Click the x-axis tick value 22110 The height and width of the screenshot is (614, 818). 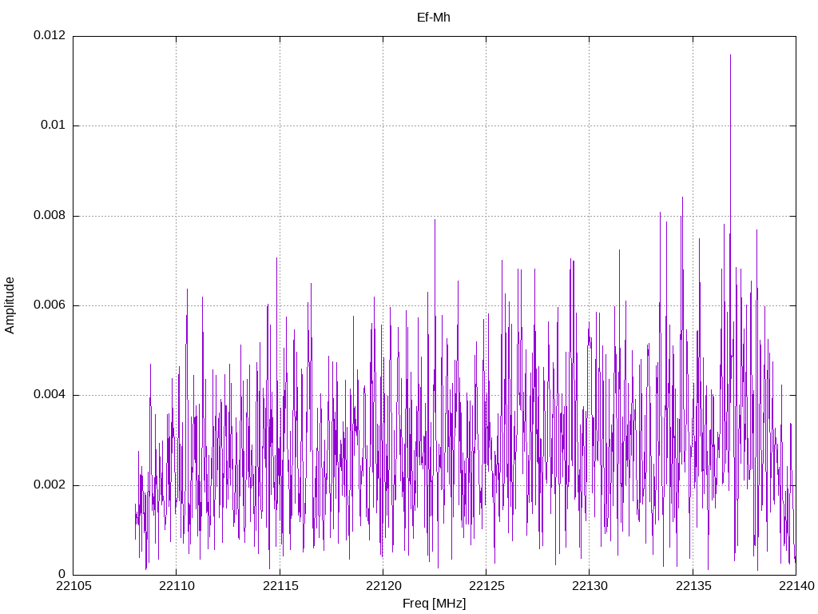[177, 586]
